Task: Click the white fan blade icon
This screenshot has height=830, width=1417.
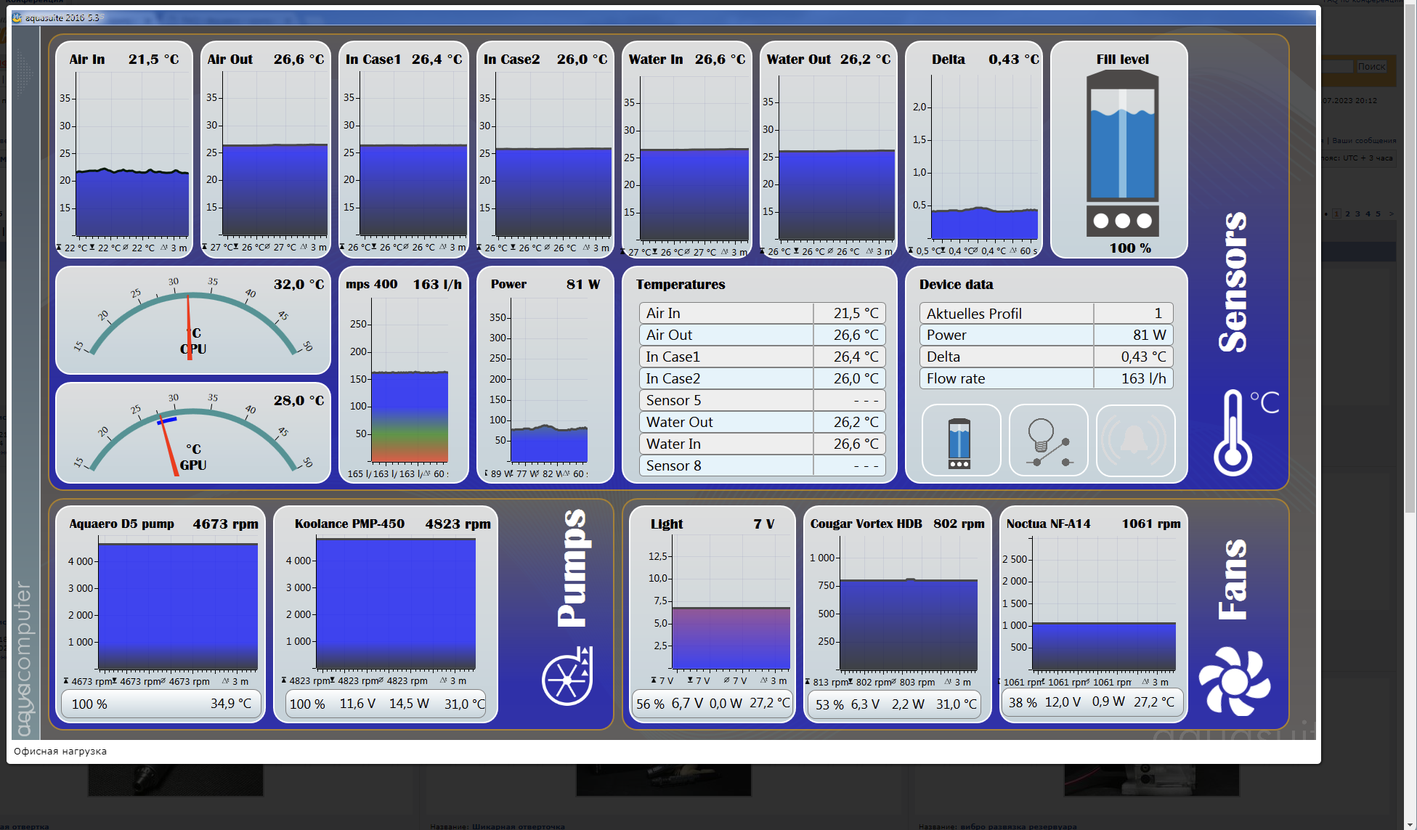Action: point(1234,680)
